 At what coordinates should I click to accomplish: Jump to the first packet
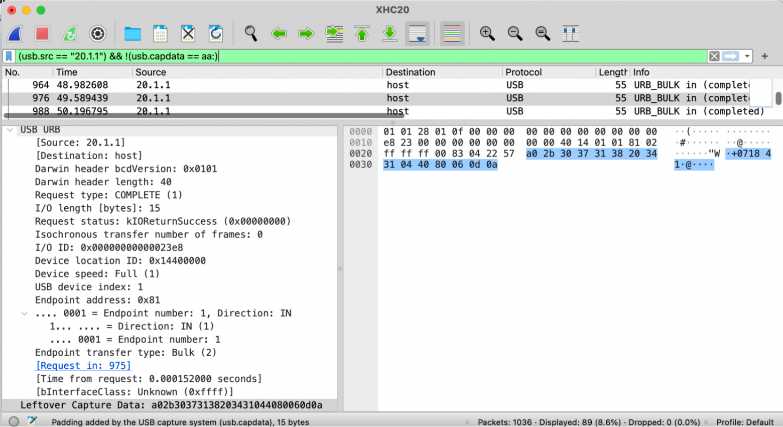[x=362, y=34]
